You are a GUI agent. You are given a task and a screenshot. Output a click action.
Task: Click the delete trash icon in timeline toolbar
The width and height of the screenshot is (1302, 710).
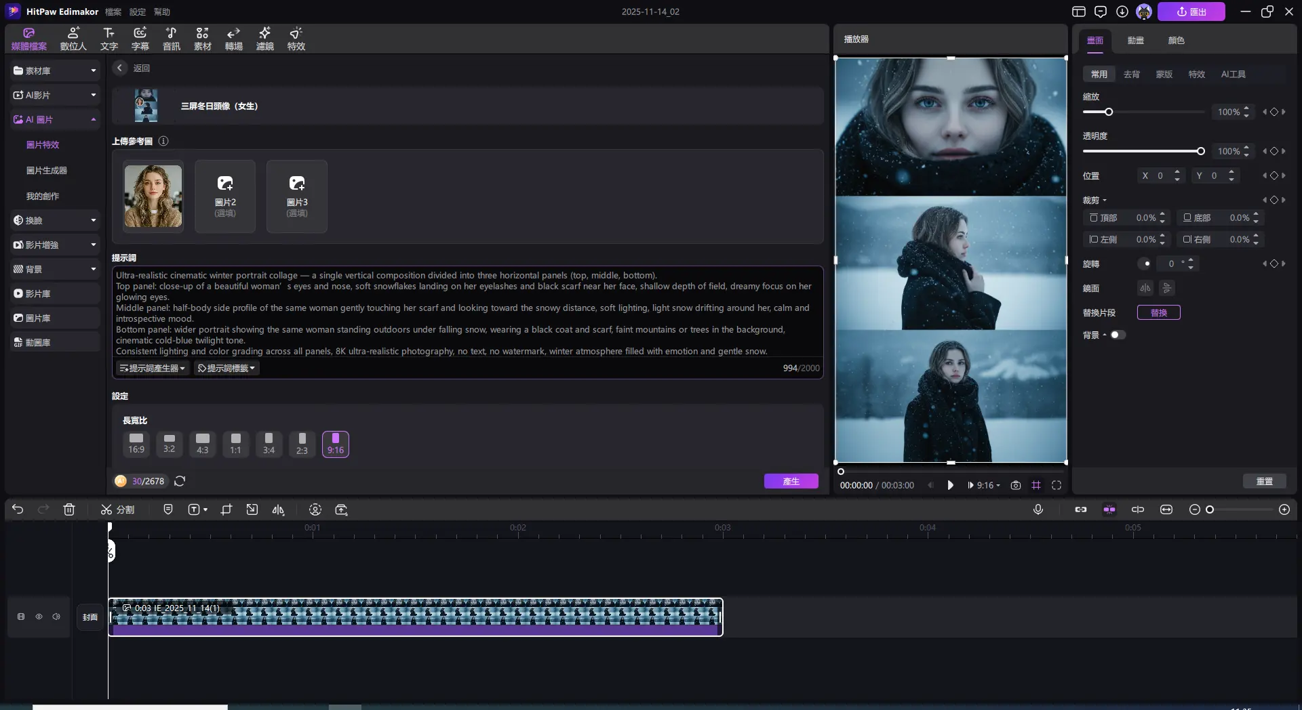click(x=69, y=509)
